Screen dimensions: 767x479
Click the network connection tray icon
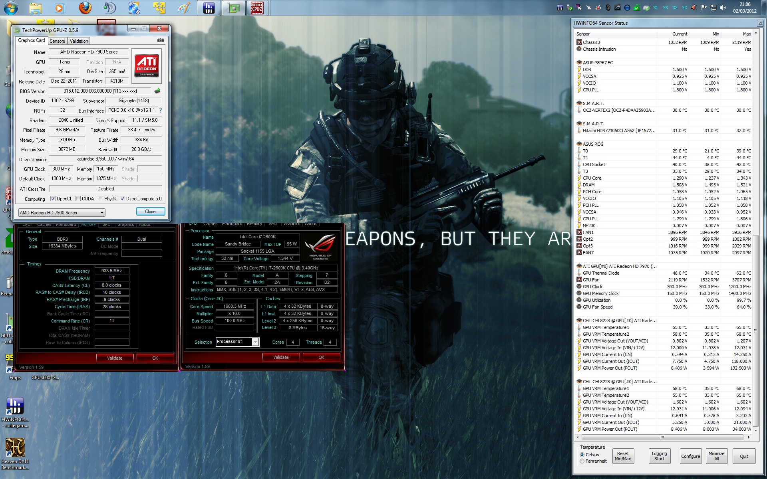[713, 8]
